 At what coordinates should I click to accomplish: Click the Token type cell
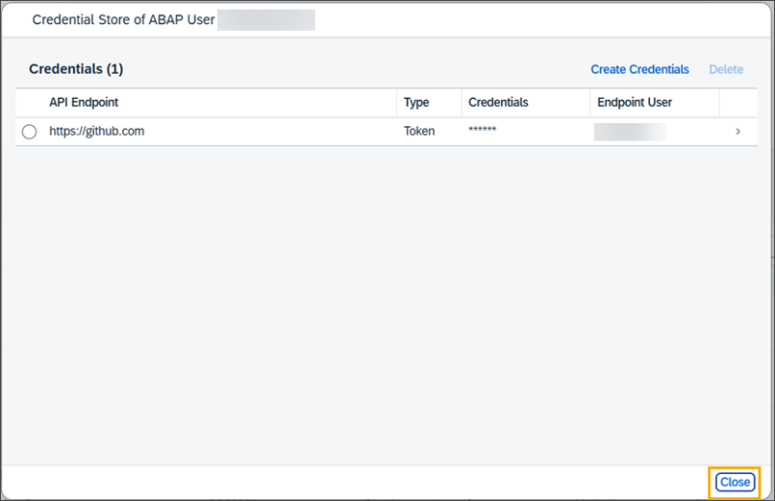(419, 132)
